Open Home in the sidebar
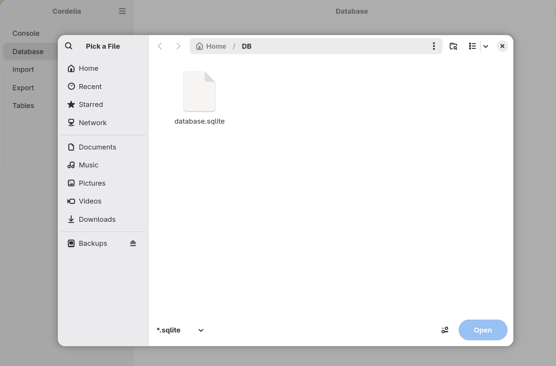556x366 pixels. click(103, 68)
